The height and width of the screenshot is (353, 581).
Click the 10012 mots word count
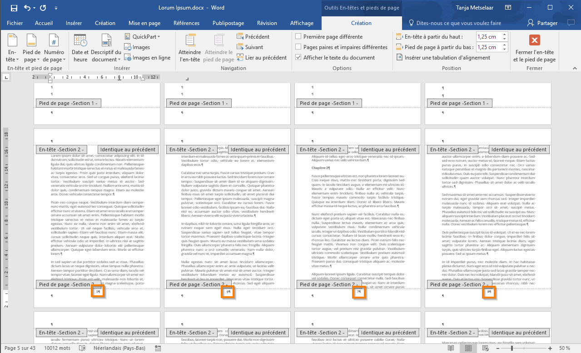(57, 348)
